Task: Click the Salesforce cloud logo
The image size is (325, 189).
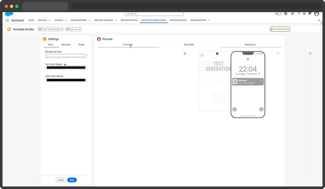Action: tap(9, 14)
